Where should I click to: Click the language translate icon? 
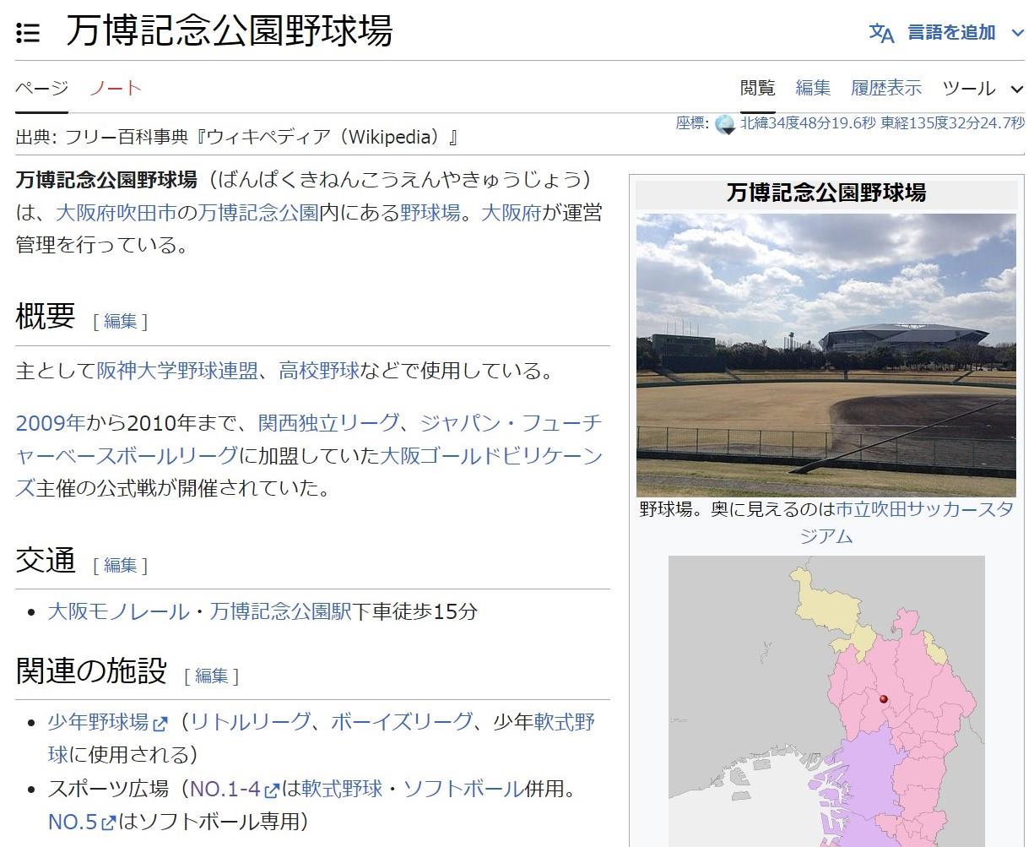point(881,33)
